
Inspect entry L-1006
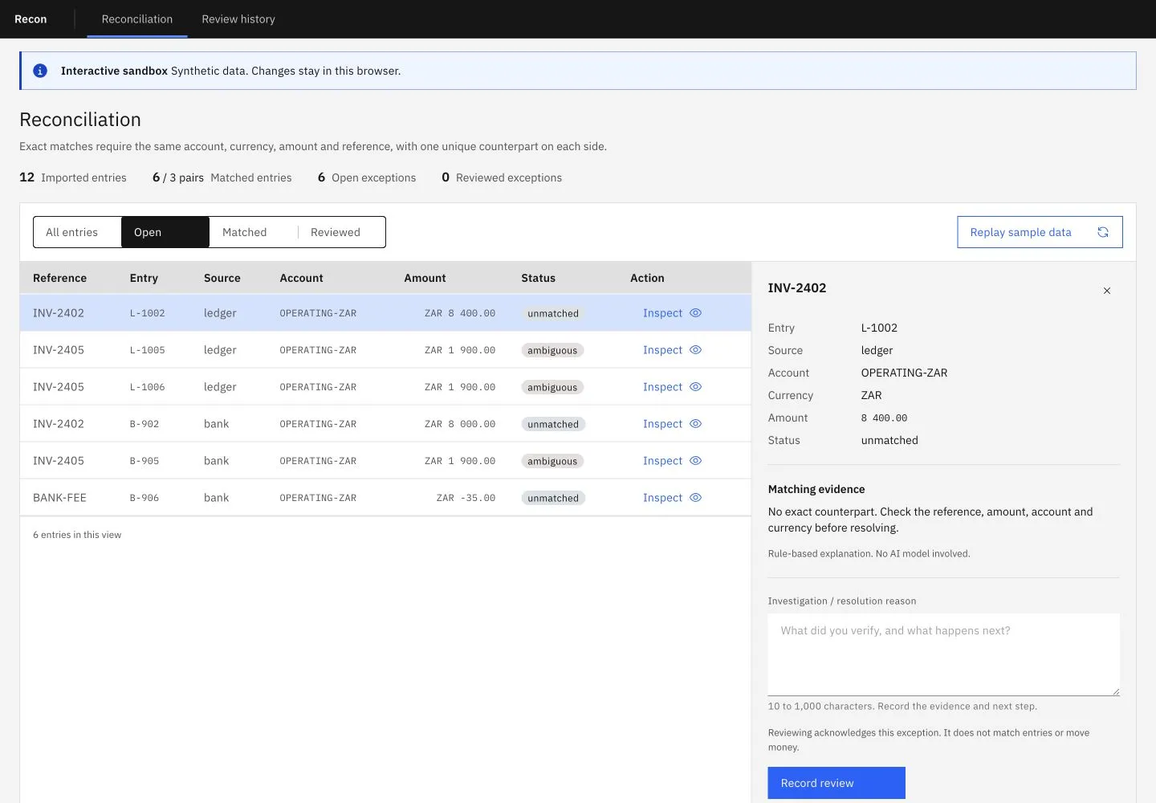point(672,387)
